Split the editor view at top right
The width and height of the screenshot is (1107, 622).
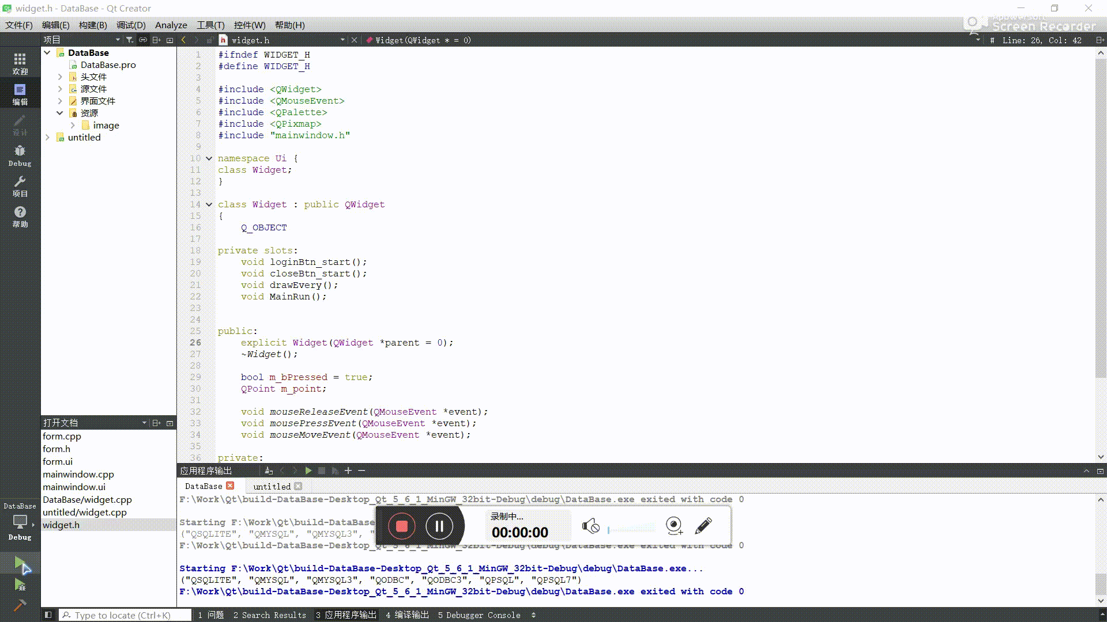coord(1100,40)
